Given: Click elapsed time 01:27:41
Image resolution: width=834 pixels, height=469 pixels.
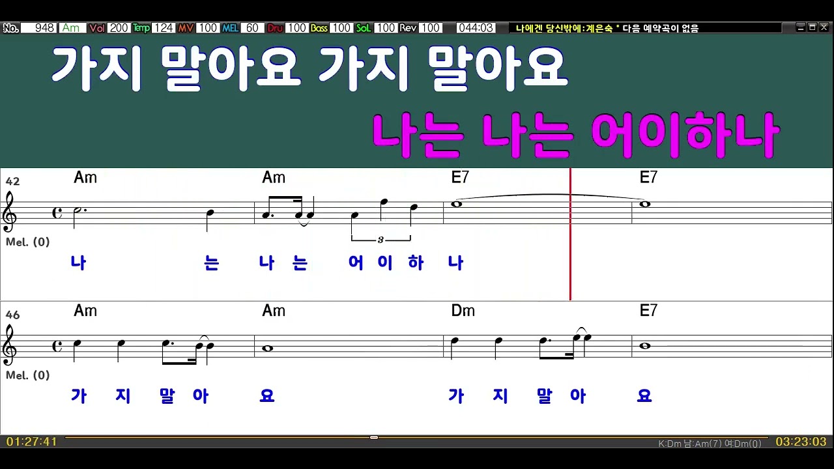Looking at the screenshot, I should [32, 442].
